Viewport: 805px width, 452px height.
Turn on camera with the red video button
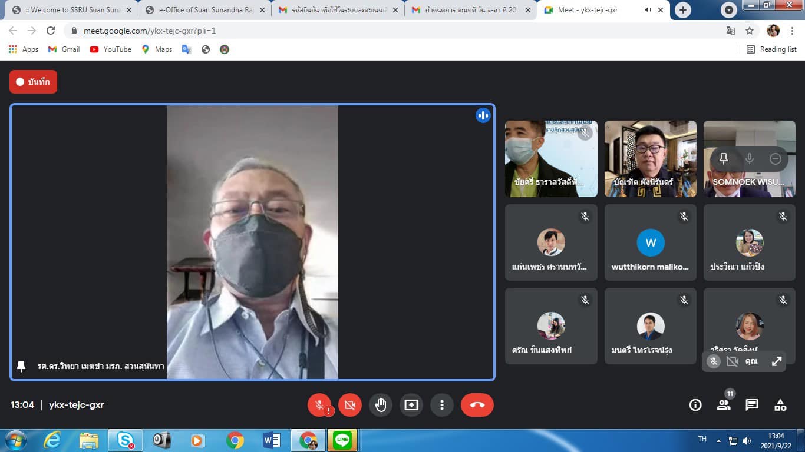349,405
